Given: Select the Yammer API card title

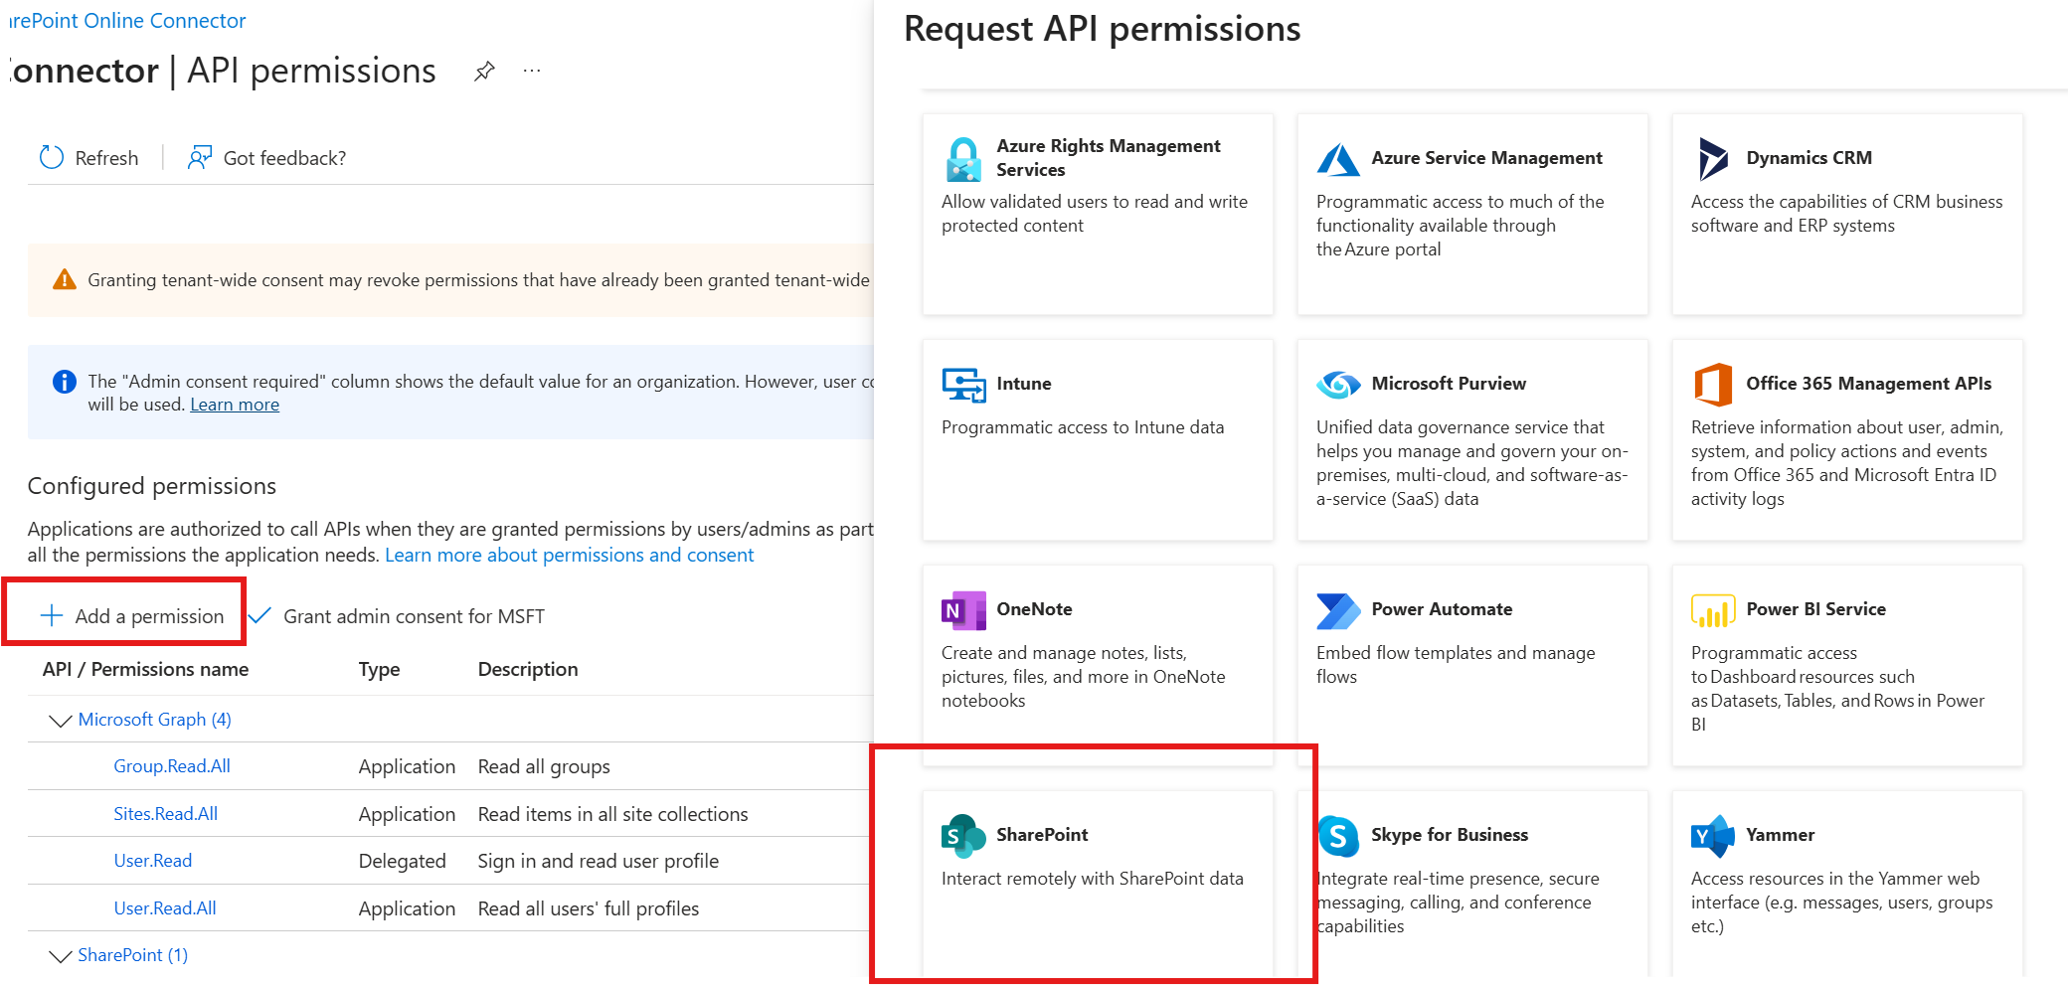Looking at the screenshot, I should (1780, 835).
